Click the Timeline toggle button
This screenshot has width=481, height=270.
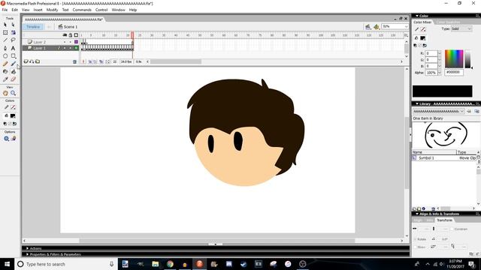[x=33, y=27]
